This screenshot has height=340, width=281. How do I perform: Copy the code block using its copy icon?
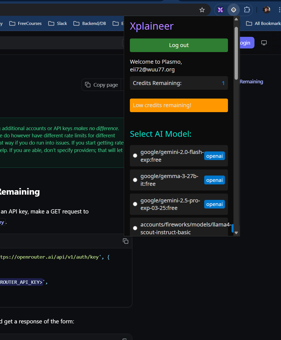[125, 241]
